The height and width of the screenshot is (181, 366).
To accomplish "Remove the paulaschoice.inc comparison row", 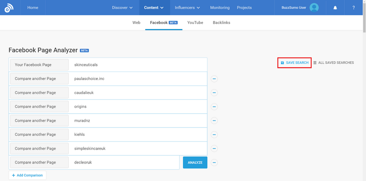I will 214,79.
